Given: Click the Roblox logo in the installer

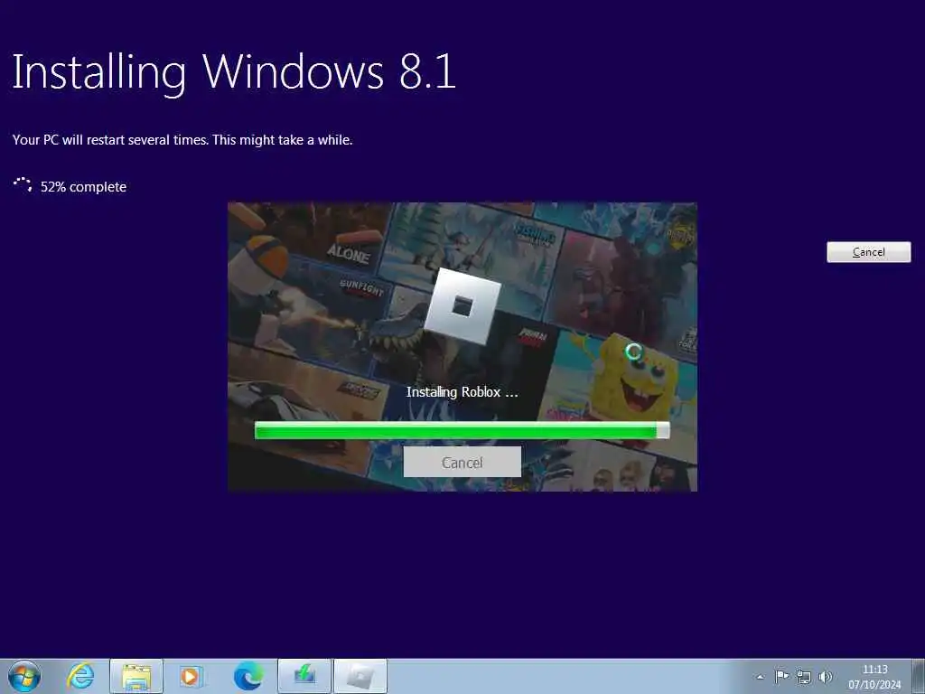Looking at the screenshot, I should (x=462, y=307).
